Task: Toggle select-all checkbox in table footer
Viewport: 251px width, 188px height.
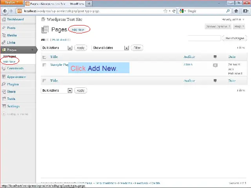Action: [44, 81]
